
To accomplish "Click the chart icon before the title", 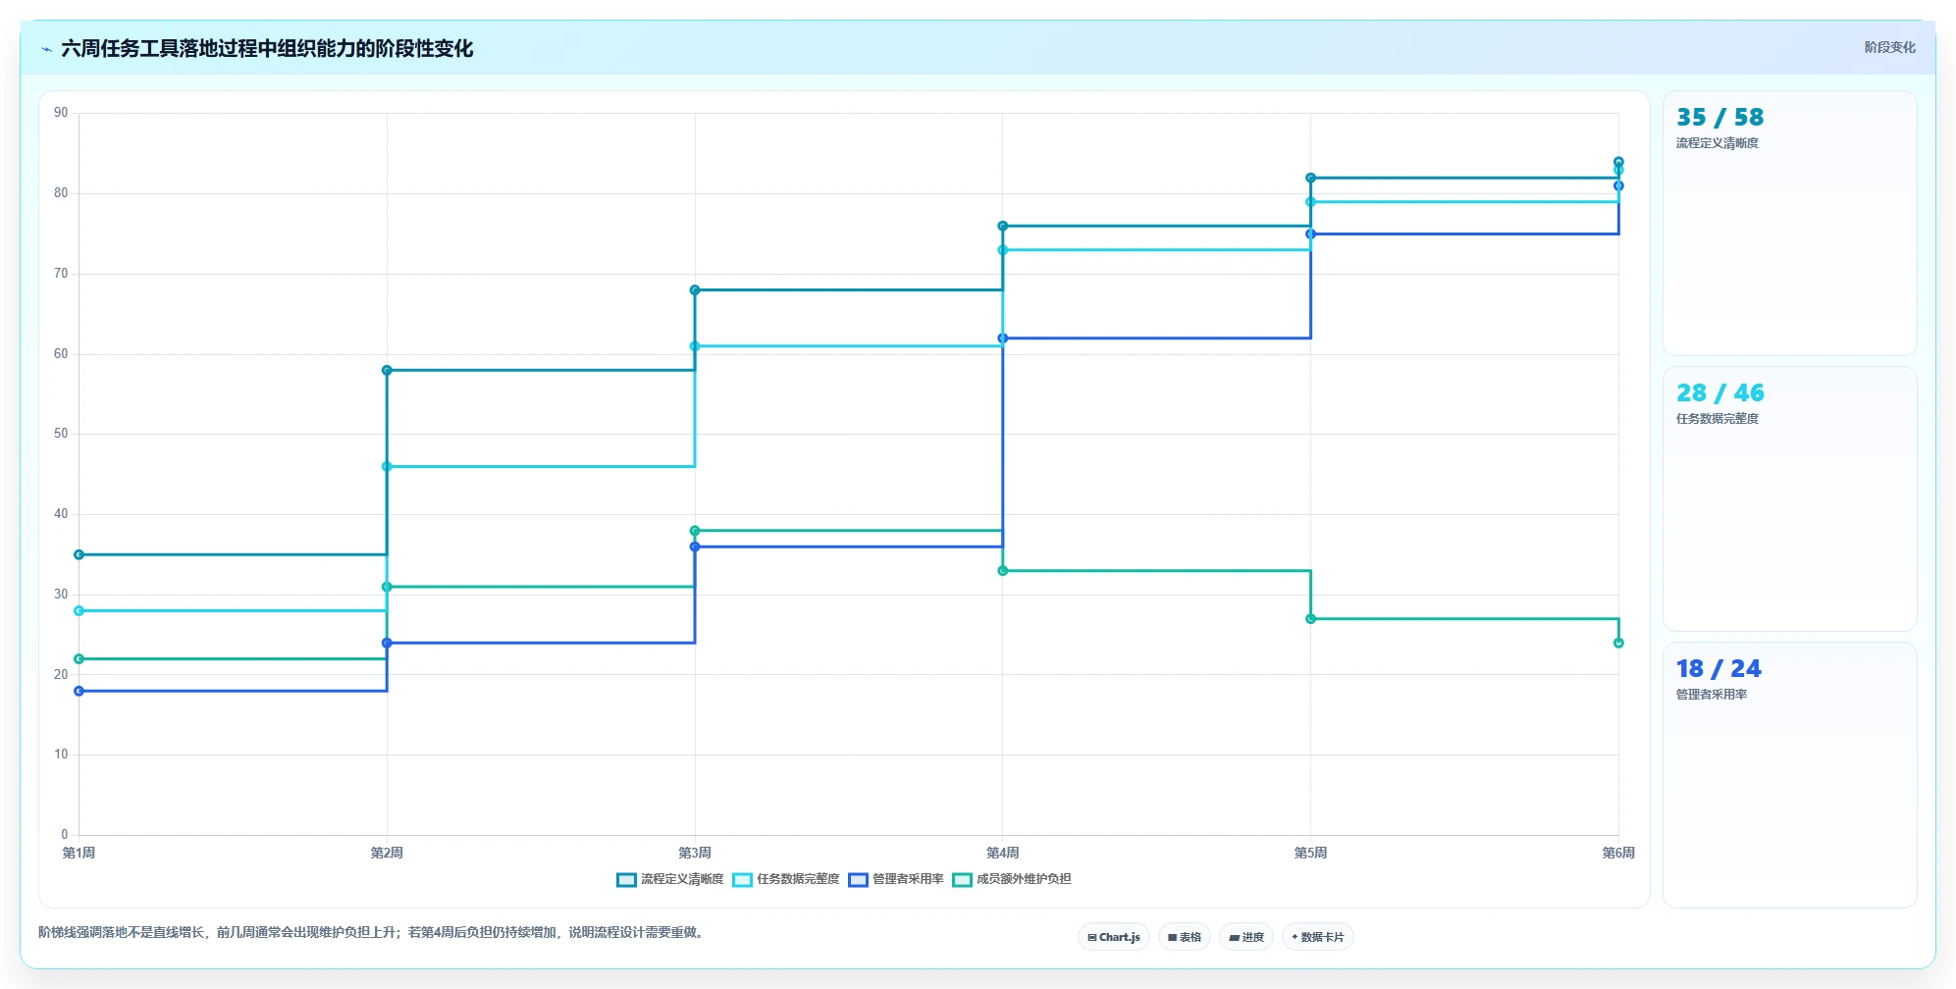I will pos(46,49).
